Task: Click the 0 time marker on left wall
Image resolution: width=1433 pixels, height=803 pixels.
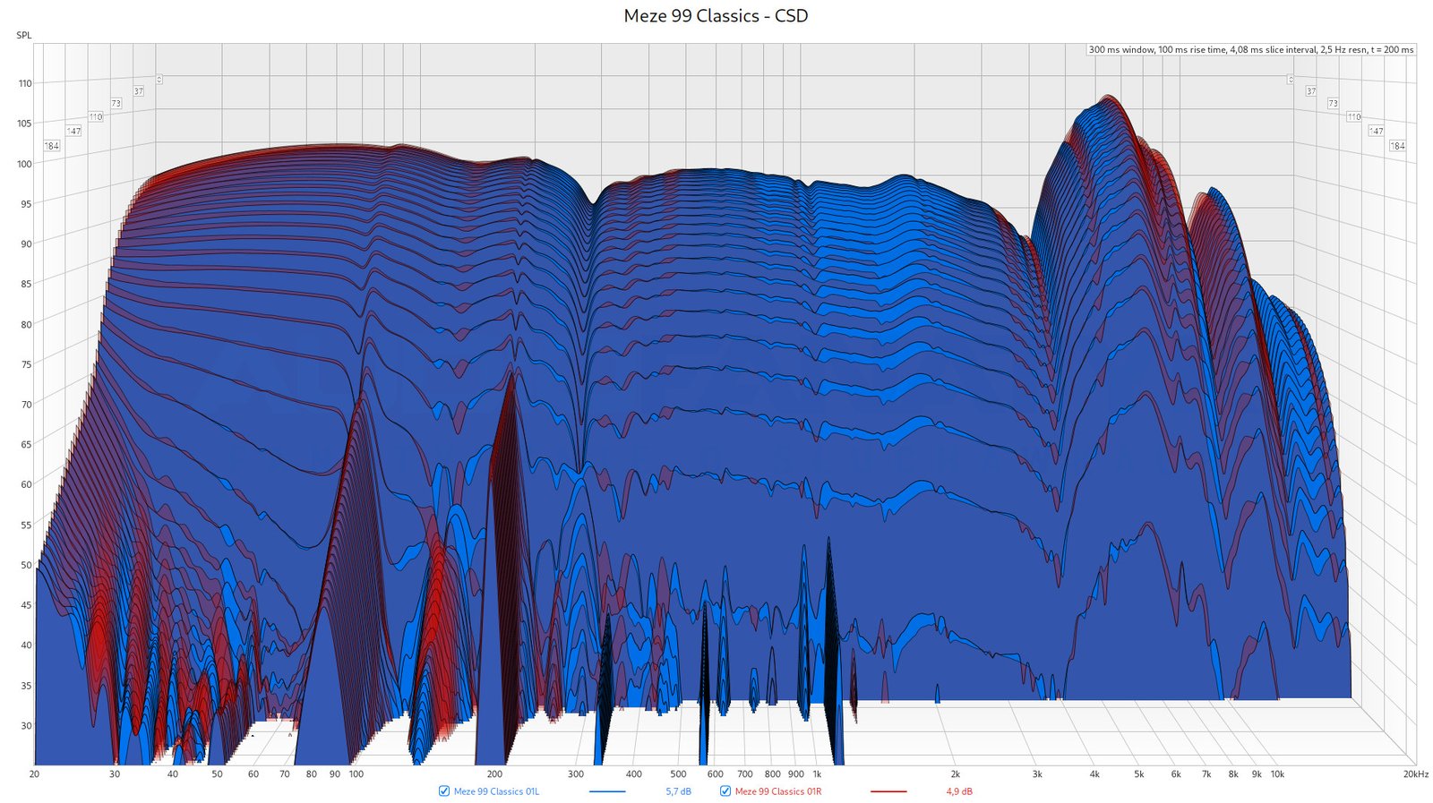Action: [x=159, y=80]
